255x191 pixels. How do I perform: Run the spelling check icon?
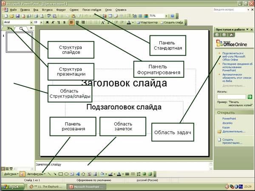(x=49, y=16)
